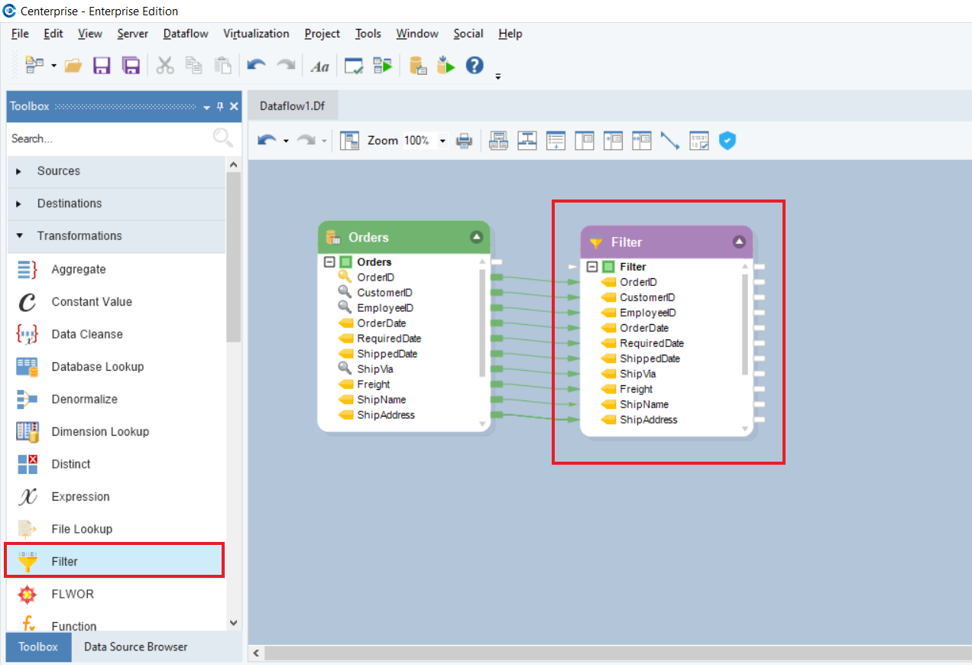Select the Aggregate transformation in Toolbox
Image resolution: width=972 pixels, height=665 pixels.
tap(78, 269)
